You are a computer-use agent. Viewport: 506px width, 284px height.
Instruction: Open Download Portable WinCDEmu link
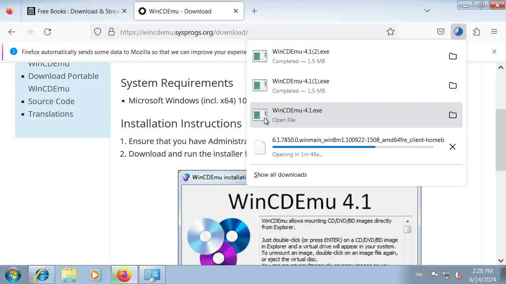coord(63,82)
